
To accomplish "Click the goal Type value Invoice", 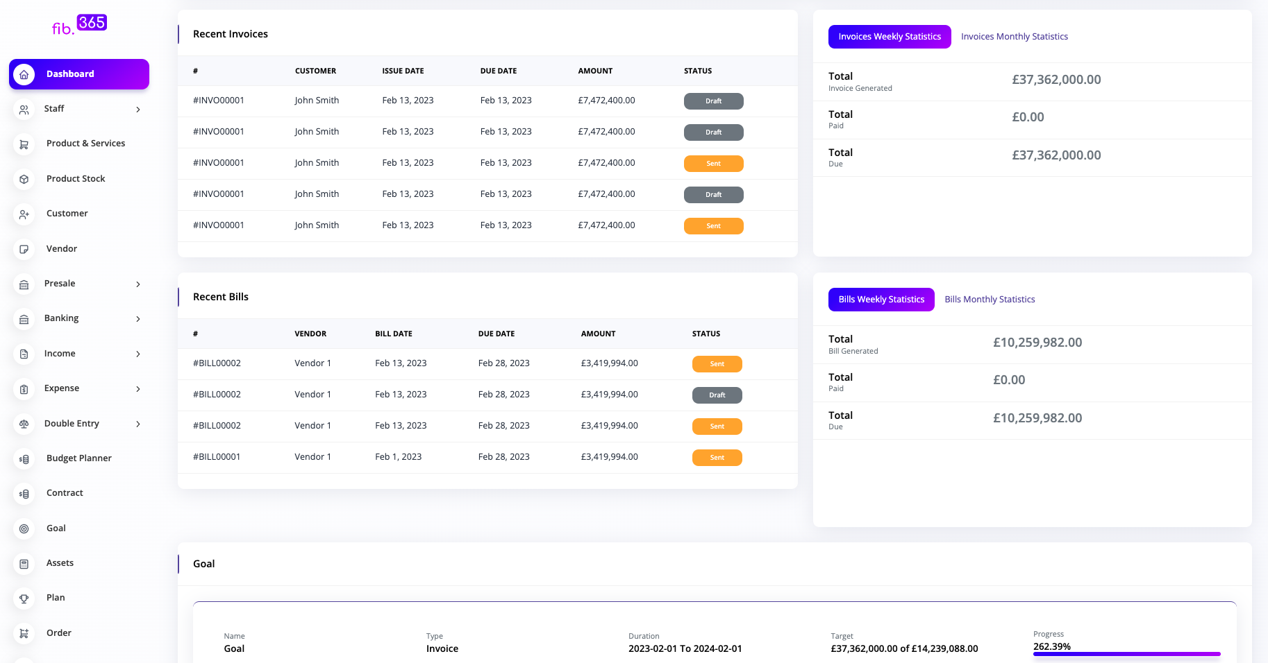I will point(442,649).
